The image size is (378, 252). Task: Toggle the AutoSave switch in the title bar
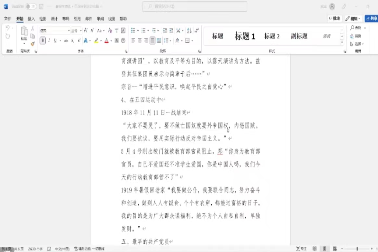pyautogui.click(x=31, y=6)
